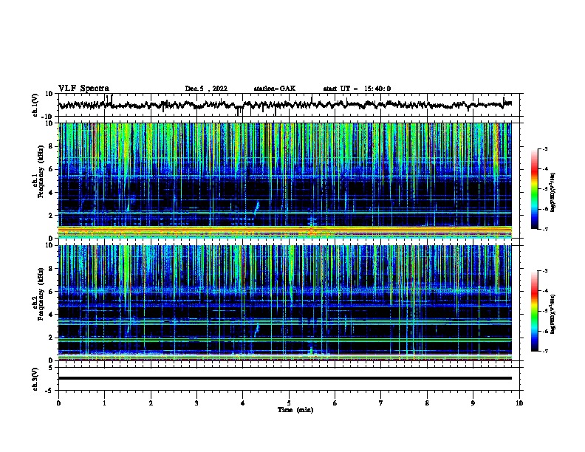585x452 pixels.
Task: Click the "-5" tick on ch.3(V) axis
Action: click(50, 391)
